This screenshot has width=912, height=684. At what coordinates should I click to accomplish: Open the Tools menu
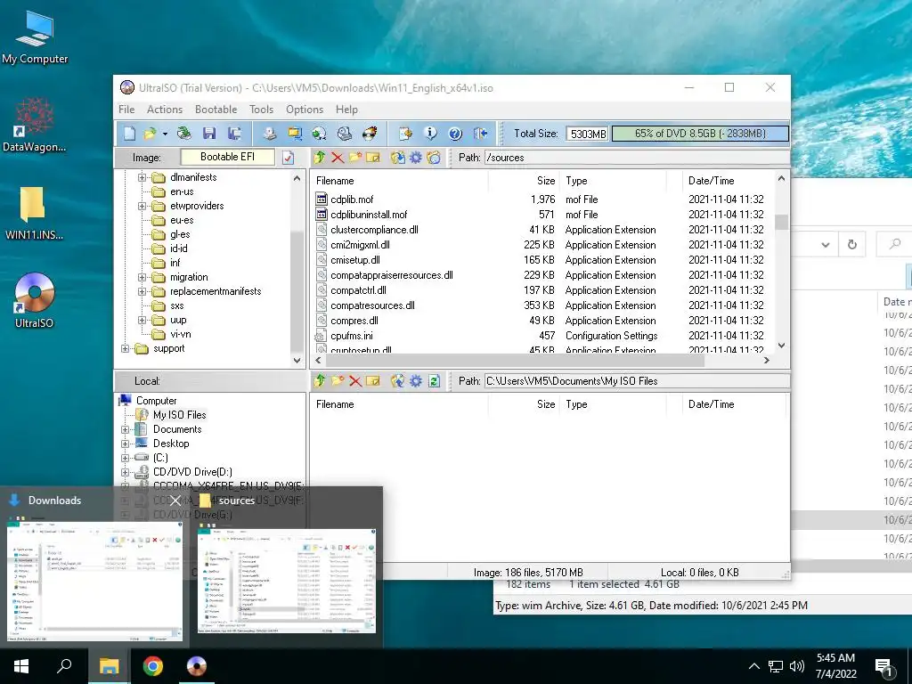tap(261, 110)
